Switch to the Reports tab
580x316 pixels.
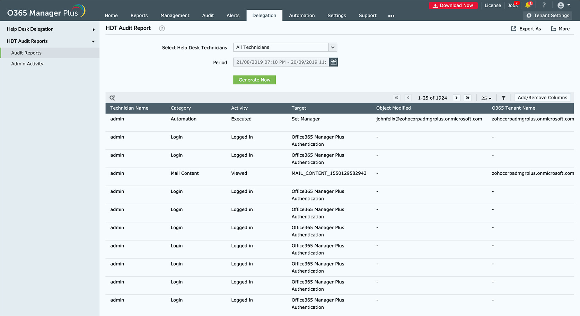[139, 16]
